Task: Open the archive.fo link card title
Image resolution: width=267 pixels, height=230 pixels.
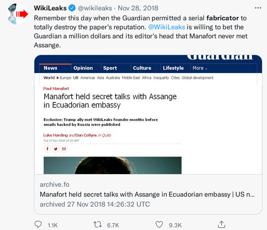Action: 147,194
